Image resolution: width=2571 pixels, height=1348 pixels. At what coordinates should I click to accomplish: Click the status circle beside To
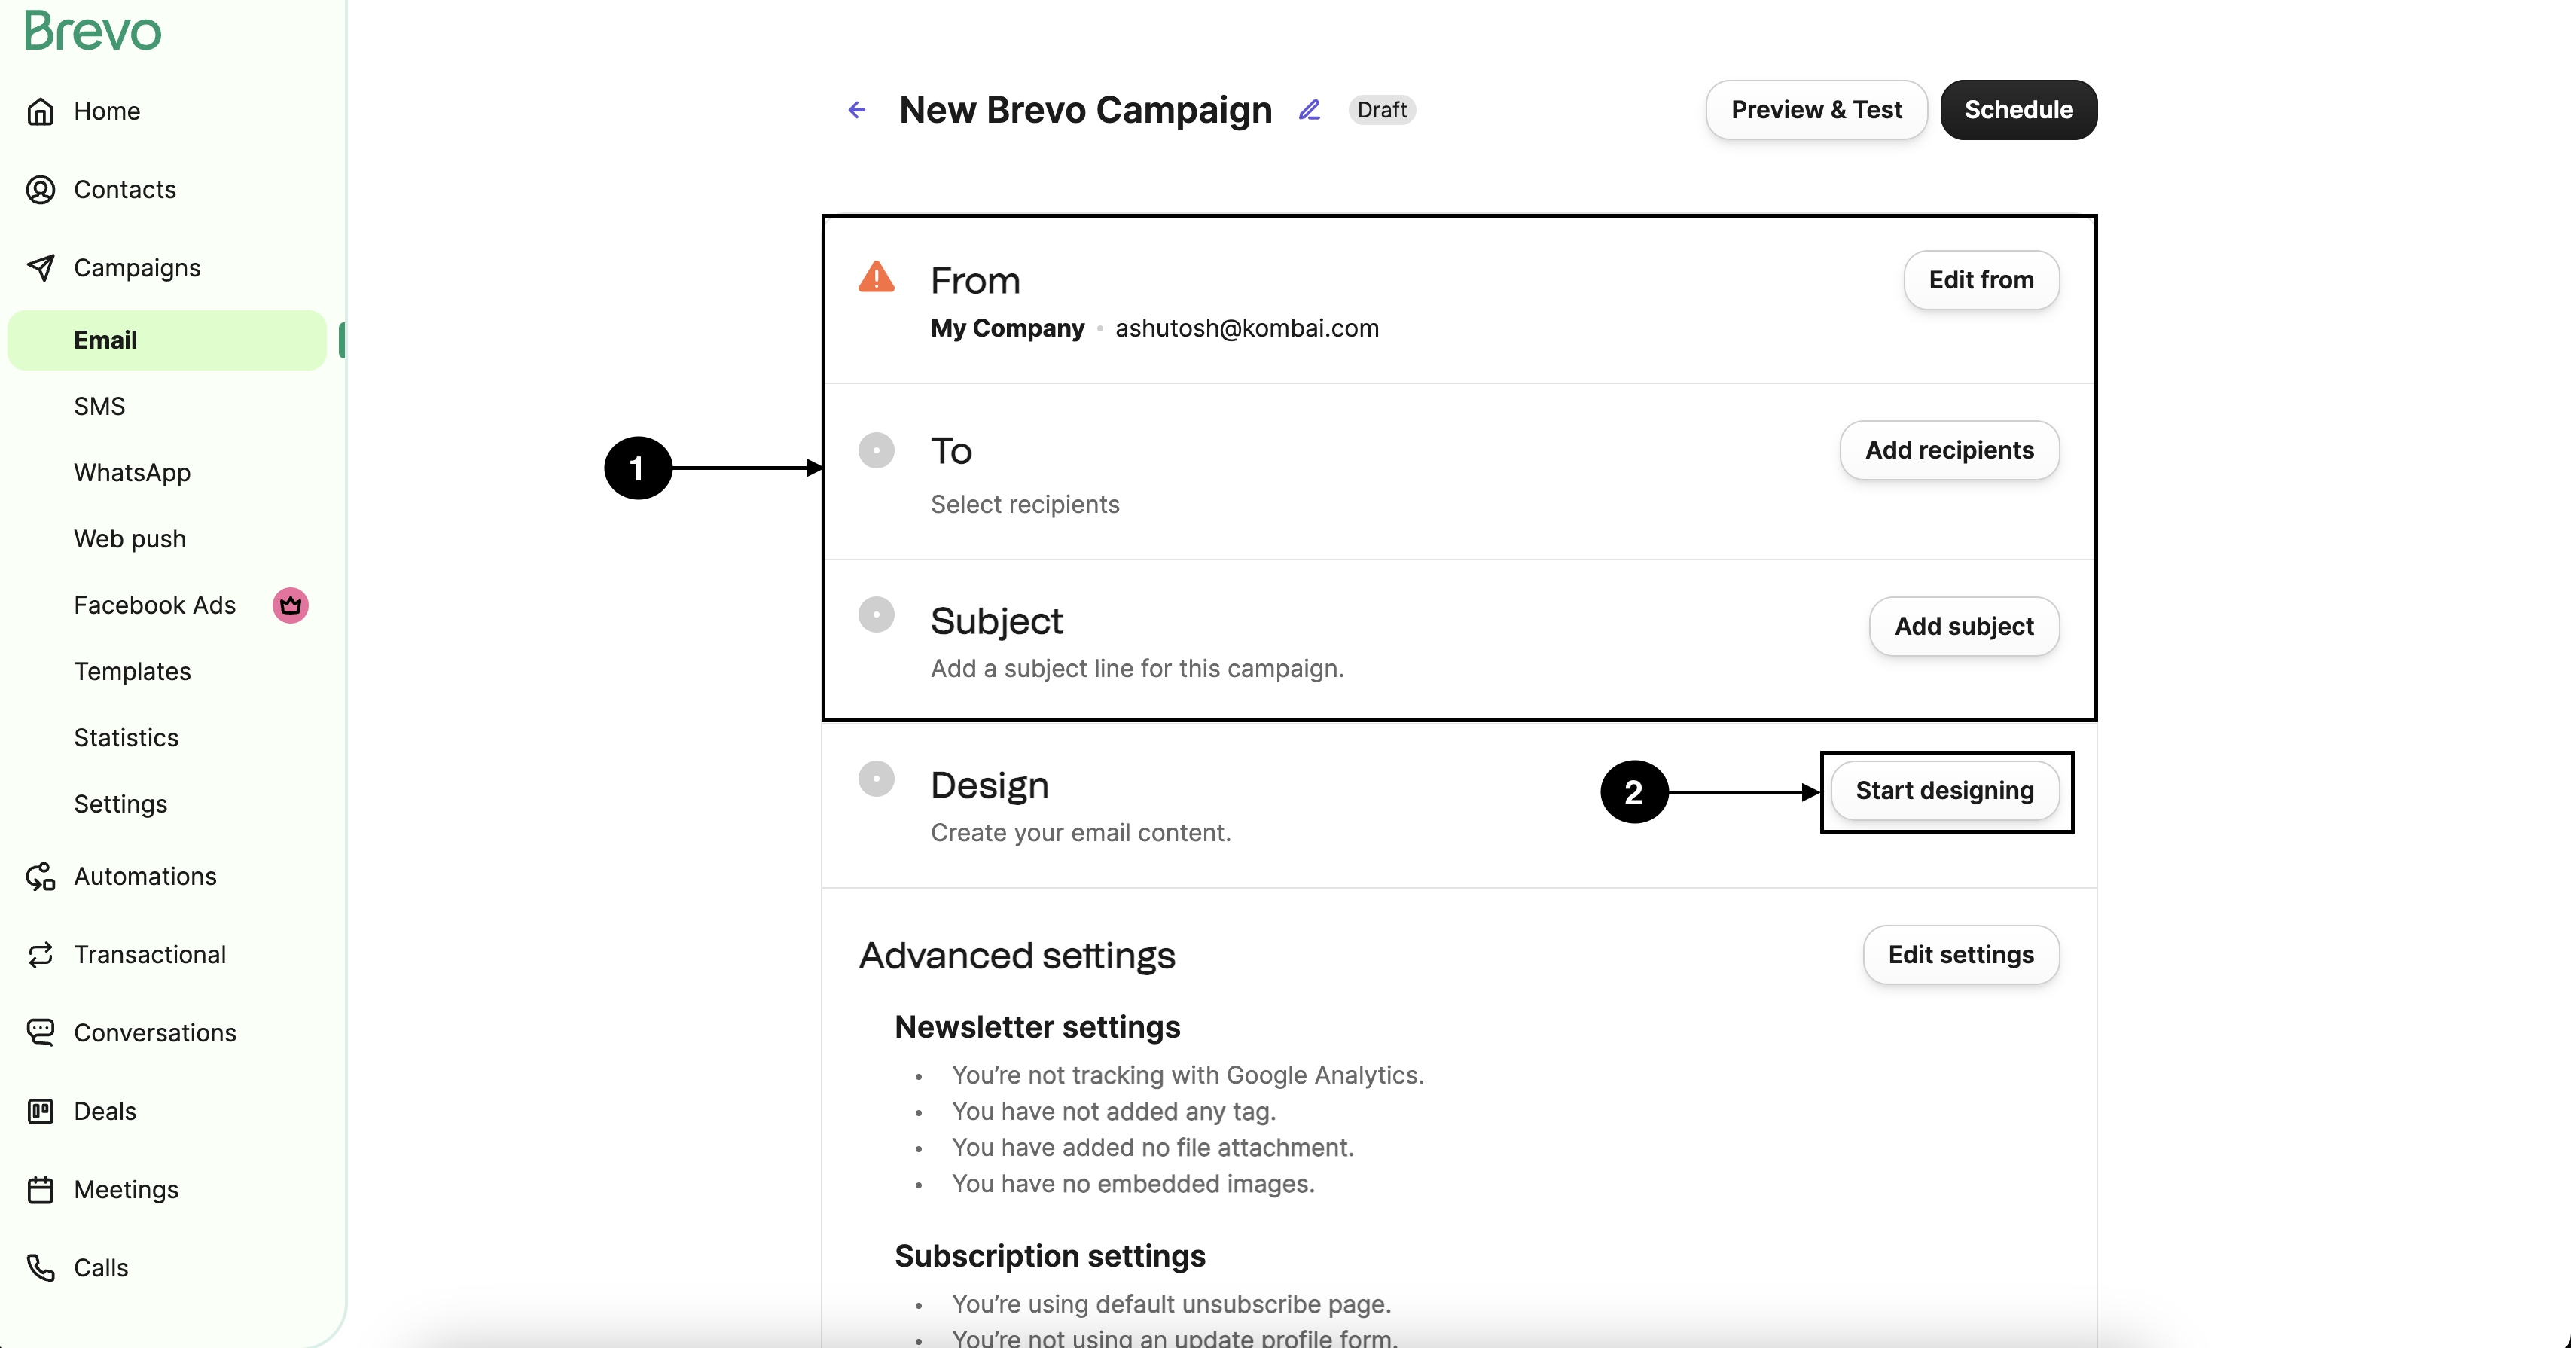877,450
